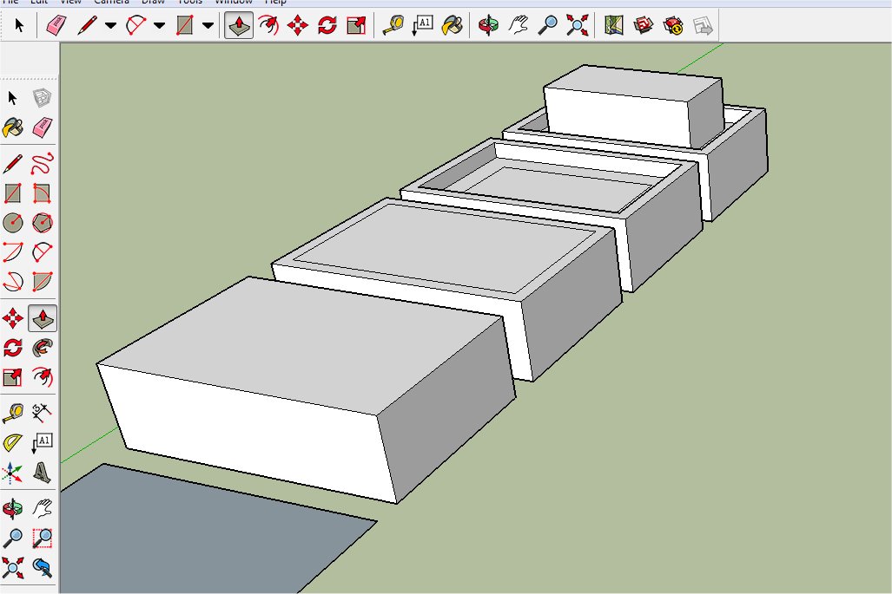Go back to the Previous view
Image resolution: width=892 pixels, height=594 pixels.
[42, 568]
